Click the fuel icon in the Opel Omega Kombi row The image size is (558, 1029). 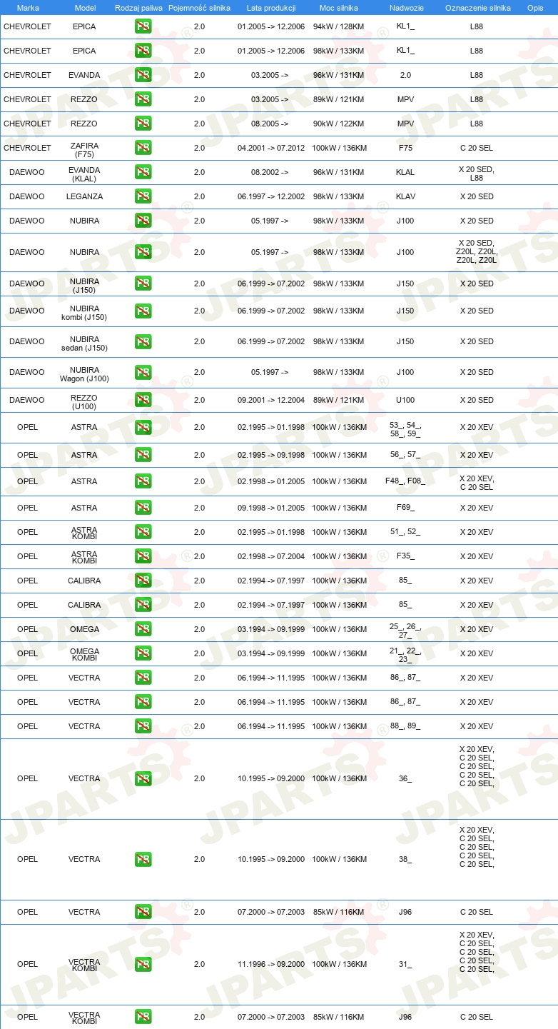[x=143, y=653]
